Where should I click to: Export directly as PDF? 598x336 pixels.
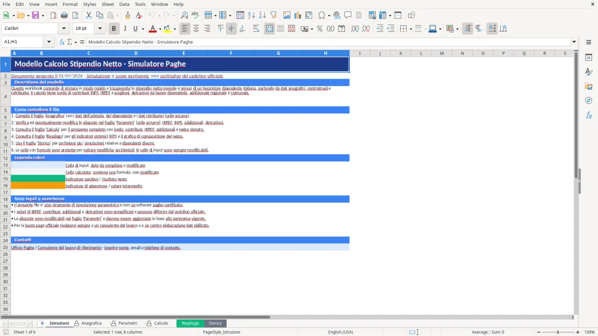pos(53,15)
